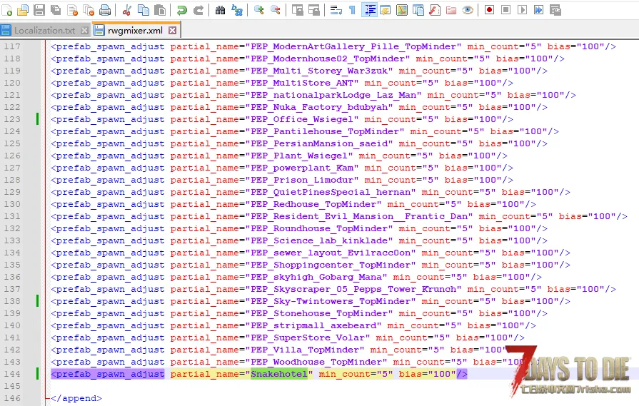This screenshot has width=639, height=406.
Task: Open Find with the binoculars icon
Action: click(x=220, y=10)
